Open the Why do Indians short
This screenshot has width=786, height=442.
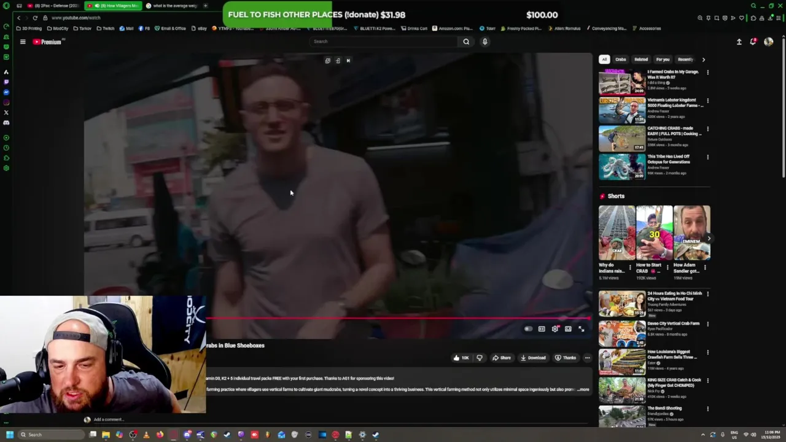[617, 233]
